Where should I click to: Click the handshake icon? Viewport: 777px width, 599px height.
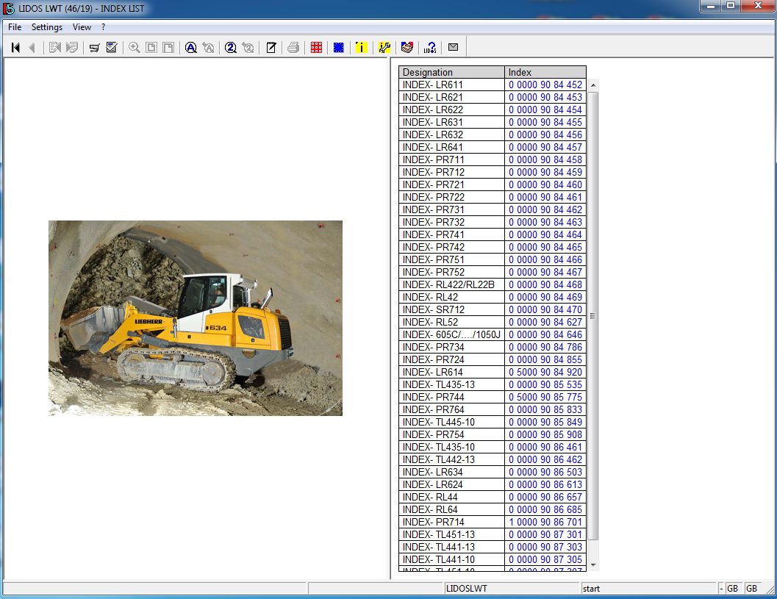point(407,48)
